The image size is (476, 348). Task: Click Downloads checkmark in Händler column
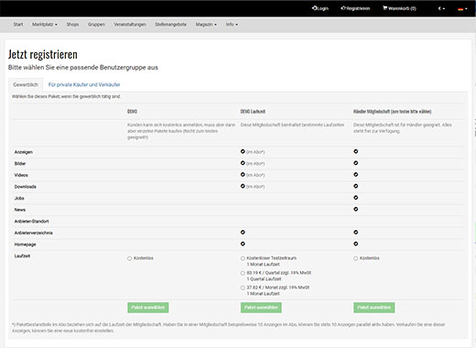click(356, 186)
